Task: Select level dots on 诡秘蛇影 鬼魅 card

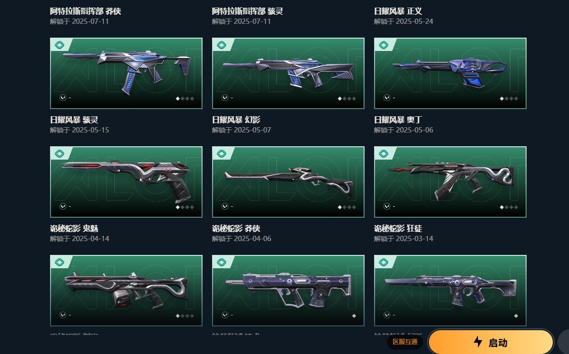Action: pos(185,207)
